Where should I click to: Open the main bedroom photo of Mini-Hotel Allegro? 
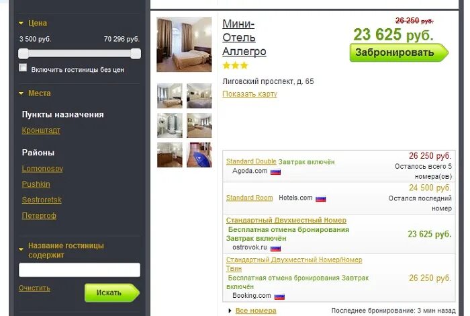(x=184, y=44)
